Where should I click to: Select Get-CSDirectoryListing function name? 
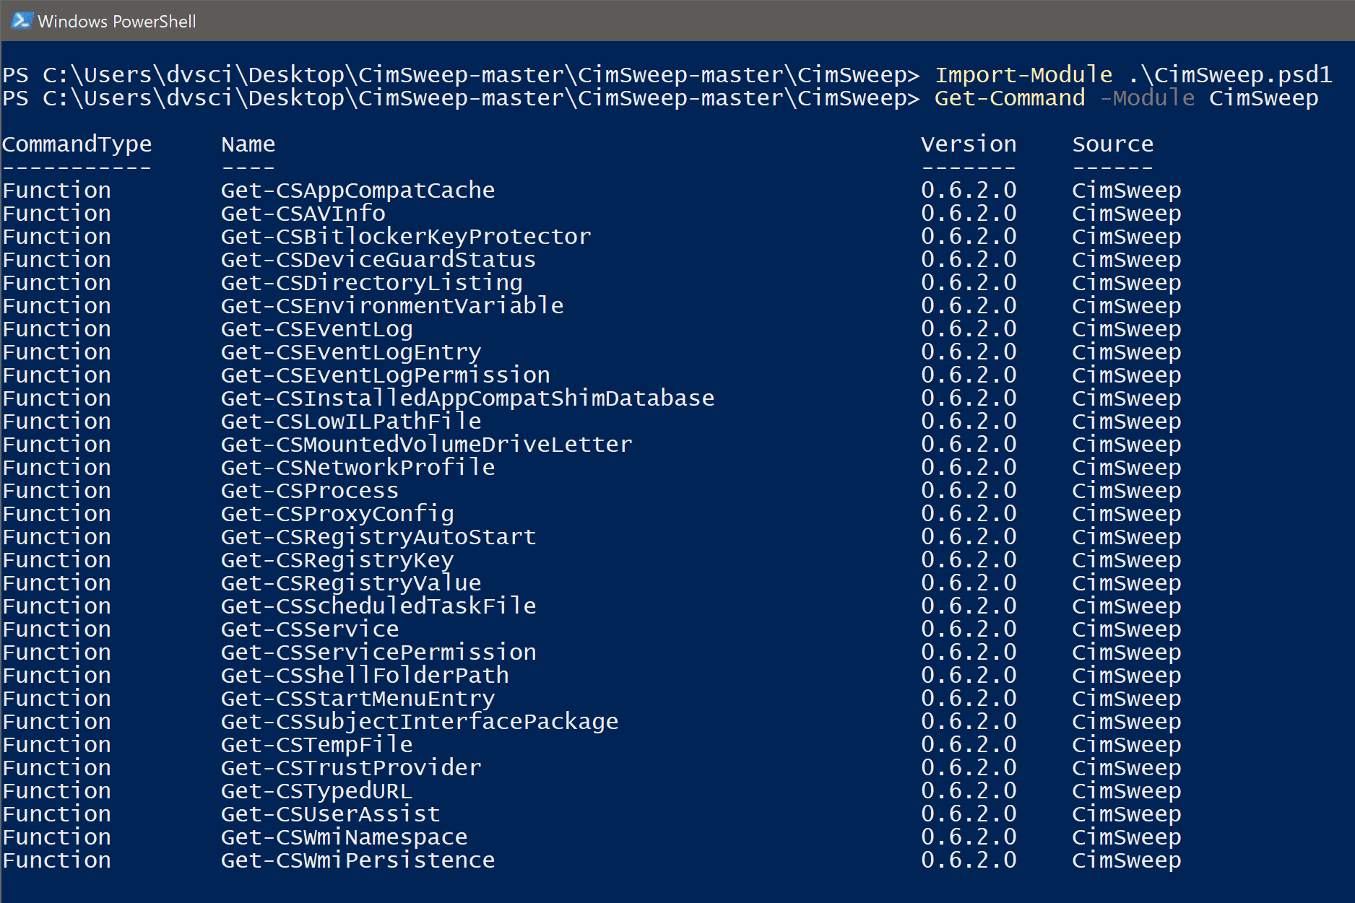pos(371,283)
